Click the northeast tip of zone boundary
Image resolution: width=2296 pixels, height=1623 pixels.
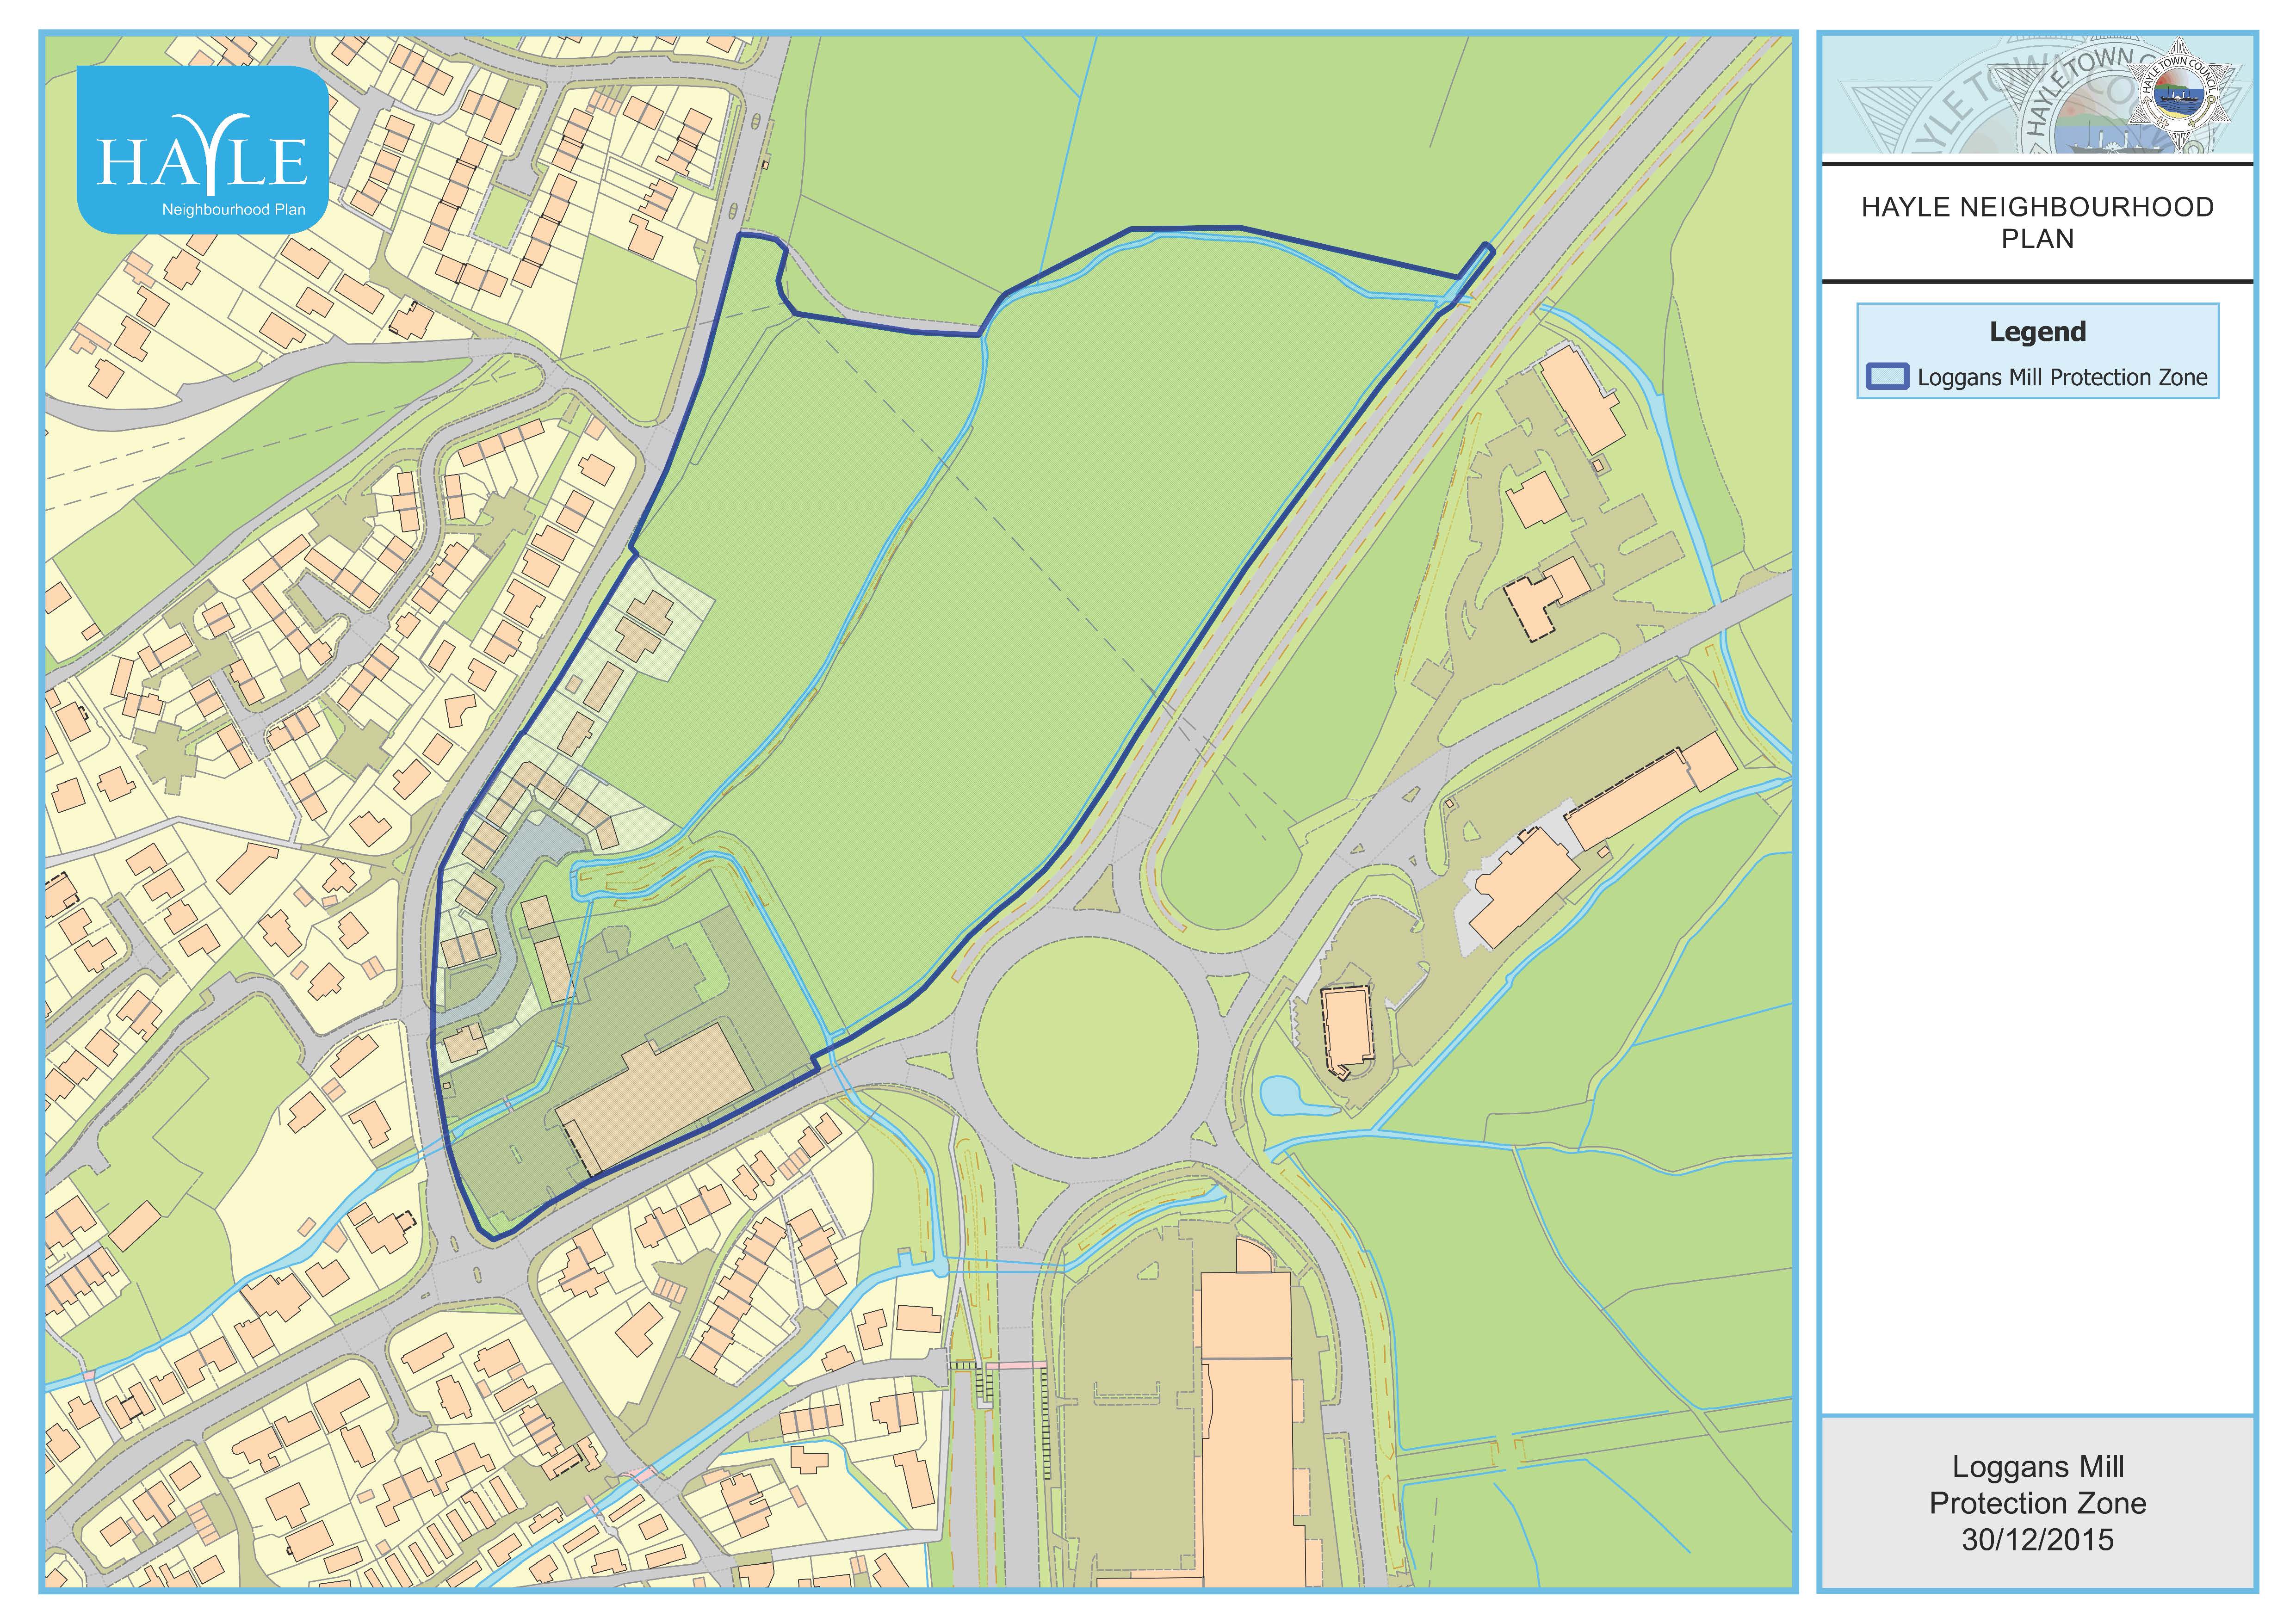coord(1487,247)
